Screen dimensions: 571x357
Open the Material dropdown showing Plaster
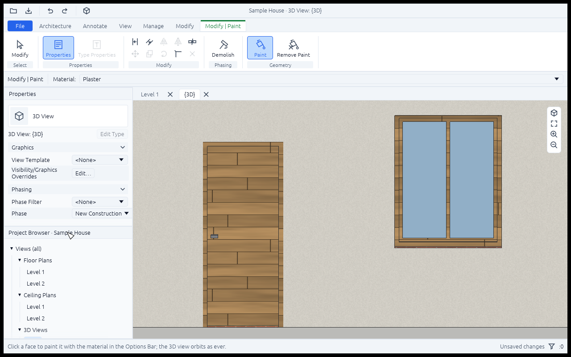tap(321, 79)
